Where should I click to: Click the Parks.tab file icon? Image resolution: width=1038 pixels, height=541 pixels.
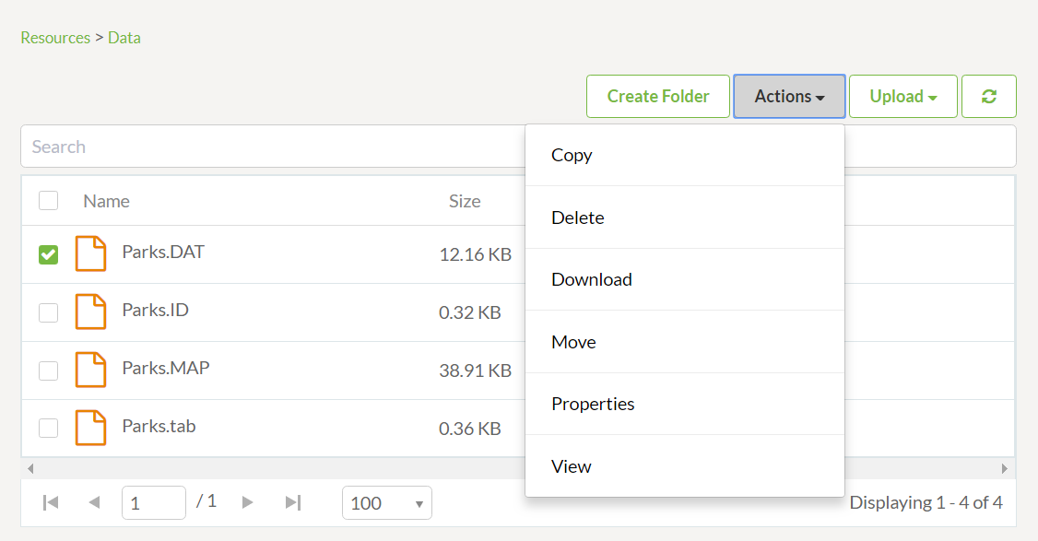click(x=90, y=428)
